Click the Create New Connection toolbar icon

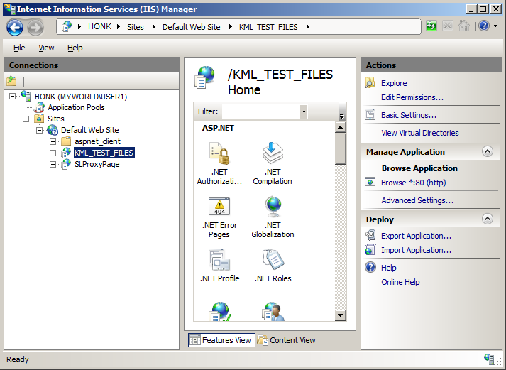tap(11, 81)
